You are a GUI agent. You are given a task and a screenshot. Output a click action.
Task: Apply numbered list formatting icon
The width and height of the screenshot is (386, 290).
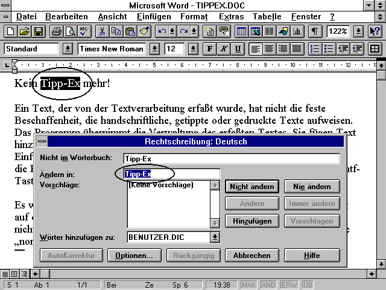click(315, 49)
